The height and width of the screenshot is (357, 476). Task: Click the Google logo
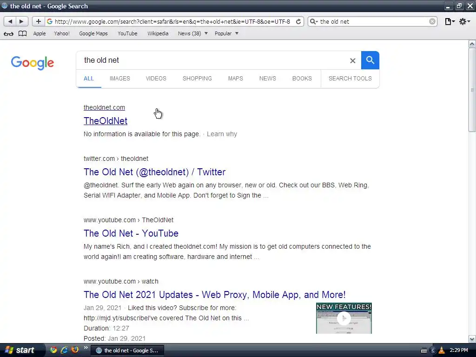coord(33,63)
